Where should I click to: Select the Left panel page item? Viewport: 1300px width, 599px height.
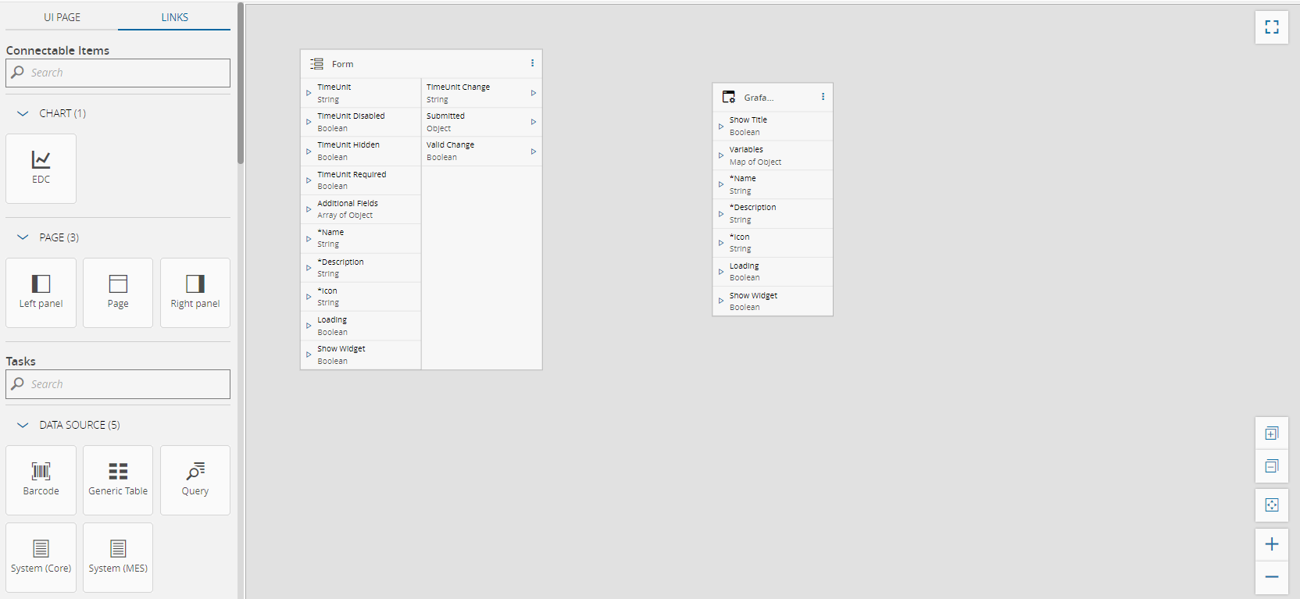click(41, 292)
